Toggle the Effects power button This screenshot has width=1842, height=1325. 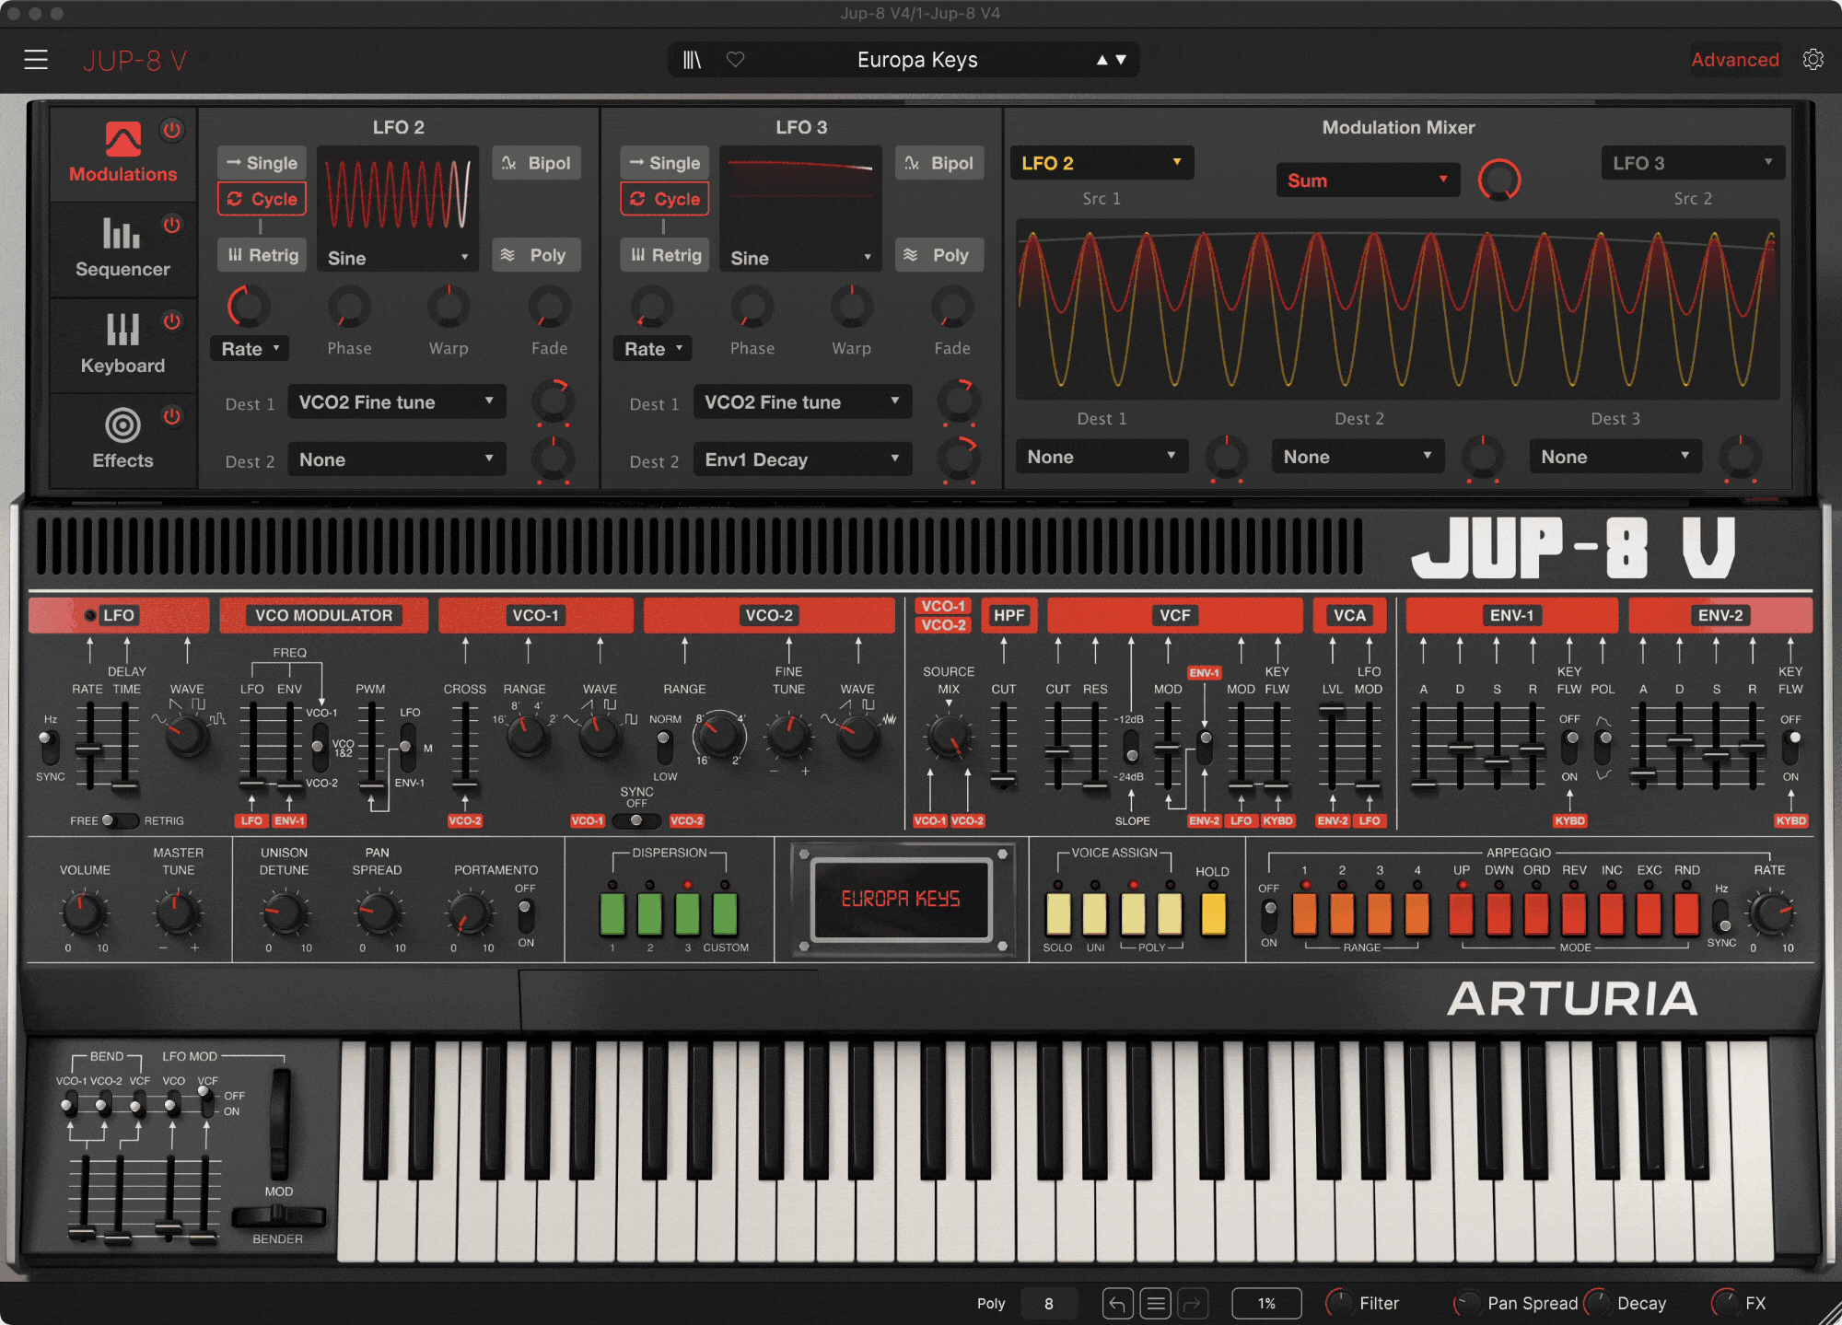coord(172,416)
